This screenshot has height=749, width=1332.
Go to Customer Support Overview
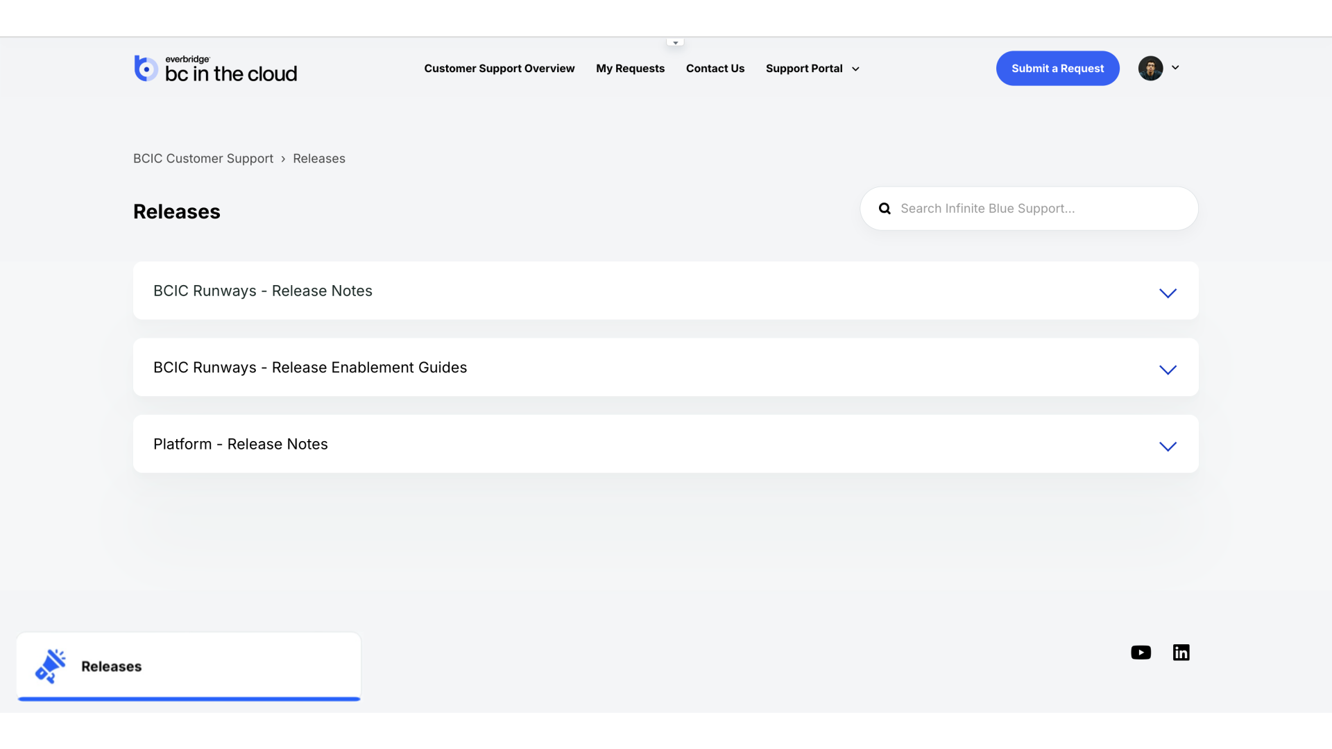(x=499, y=69)
